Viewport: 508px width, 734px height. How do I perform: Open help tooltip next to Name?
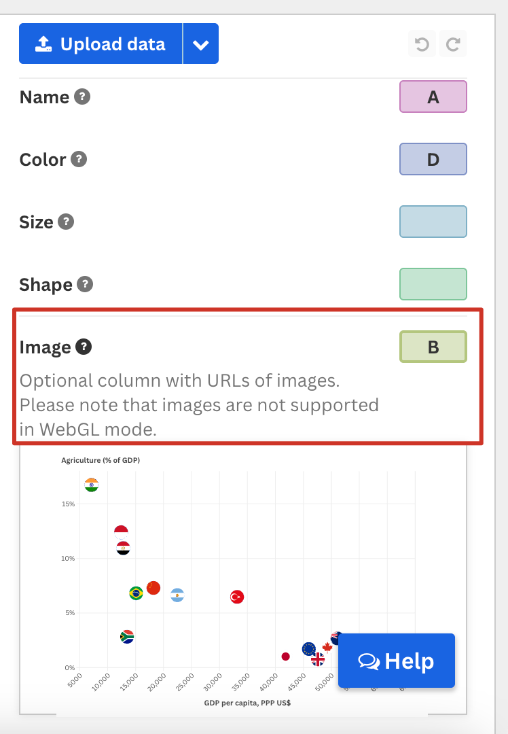[82, 97]
